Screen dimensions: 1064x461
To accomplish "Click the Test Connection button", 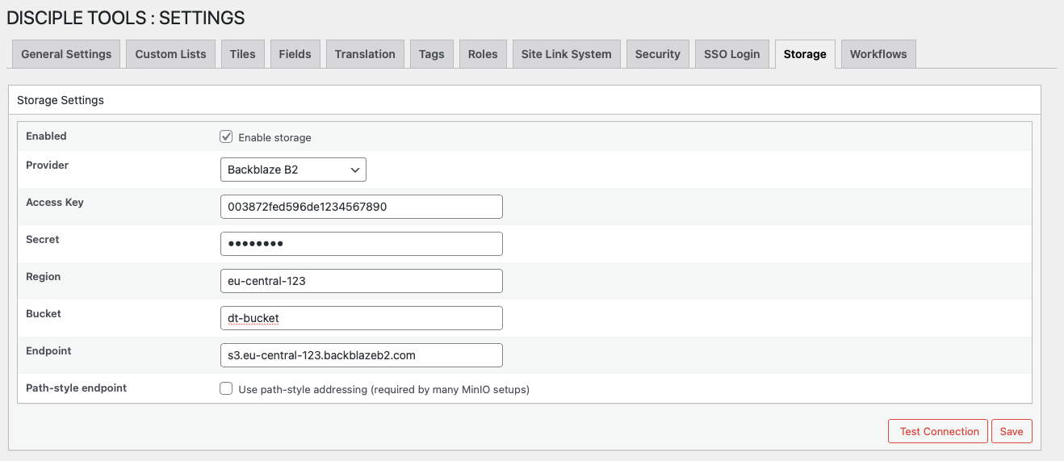I will (939, 431).
